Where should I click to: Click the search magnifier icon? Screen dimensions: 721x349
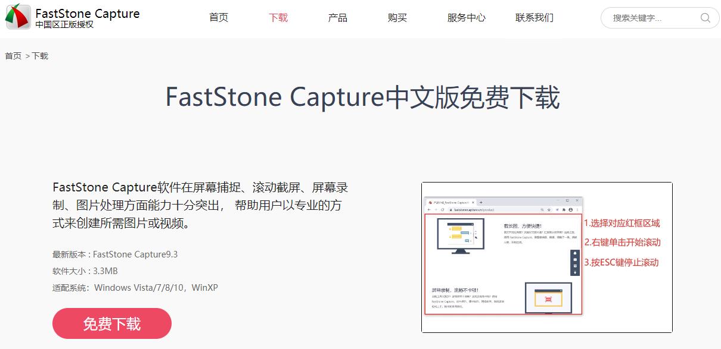706,18
